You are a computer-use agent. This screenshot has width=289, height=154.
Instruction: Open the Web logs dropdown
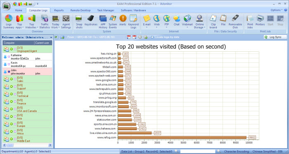tap(156, 22)
